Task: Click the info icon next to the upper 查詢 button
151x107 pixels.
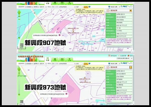Action: [89, 7]
